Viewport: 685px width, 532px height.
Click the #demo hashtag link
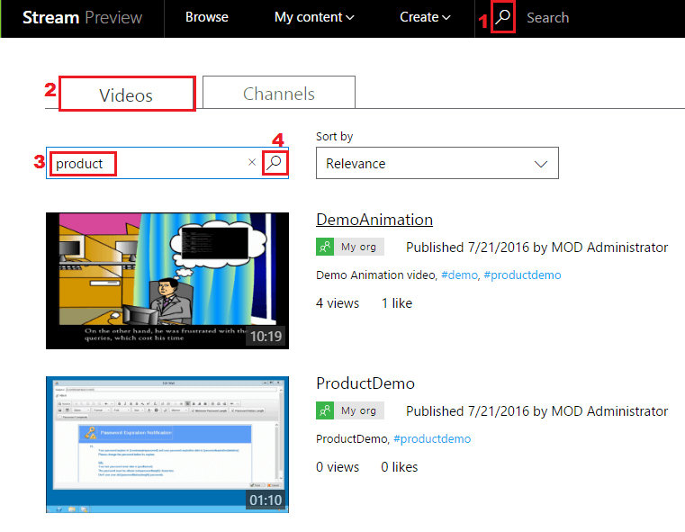pos(458,275)
